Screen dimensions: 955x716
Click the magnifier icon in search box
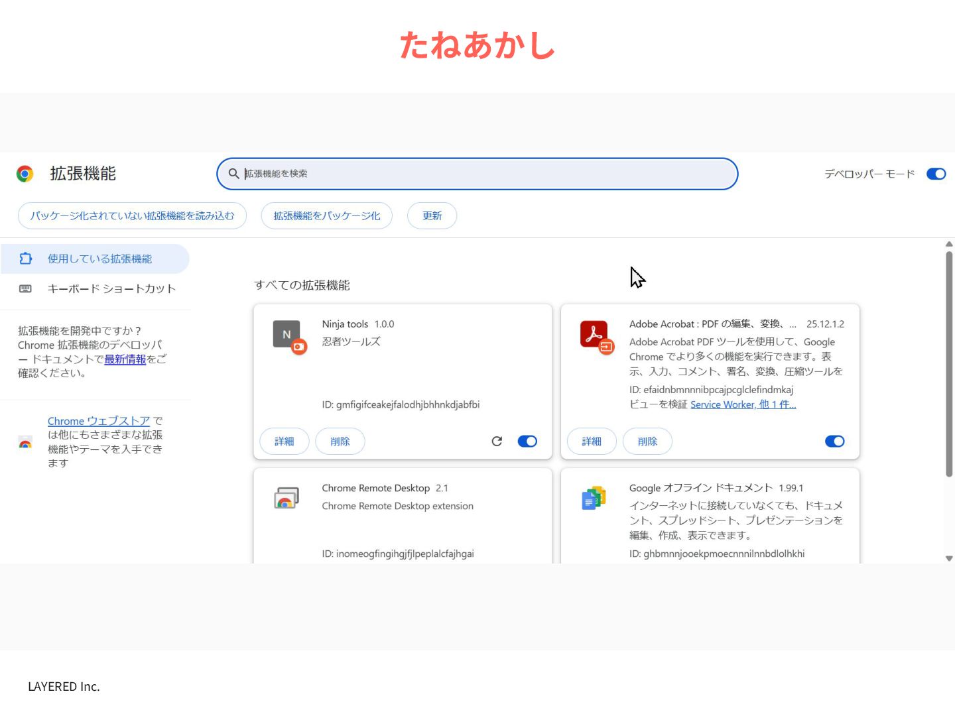point(233,174)
